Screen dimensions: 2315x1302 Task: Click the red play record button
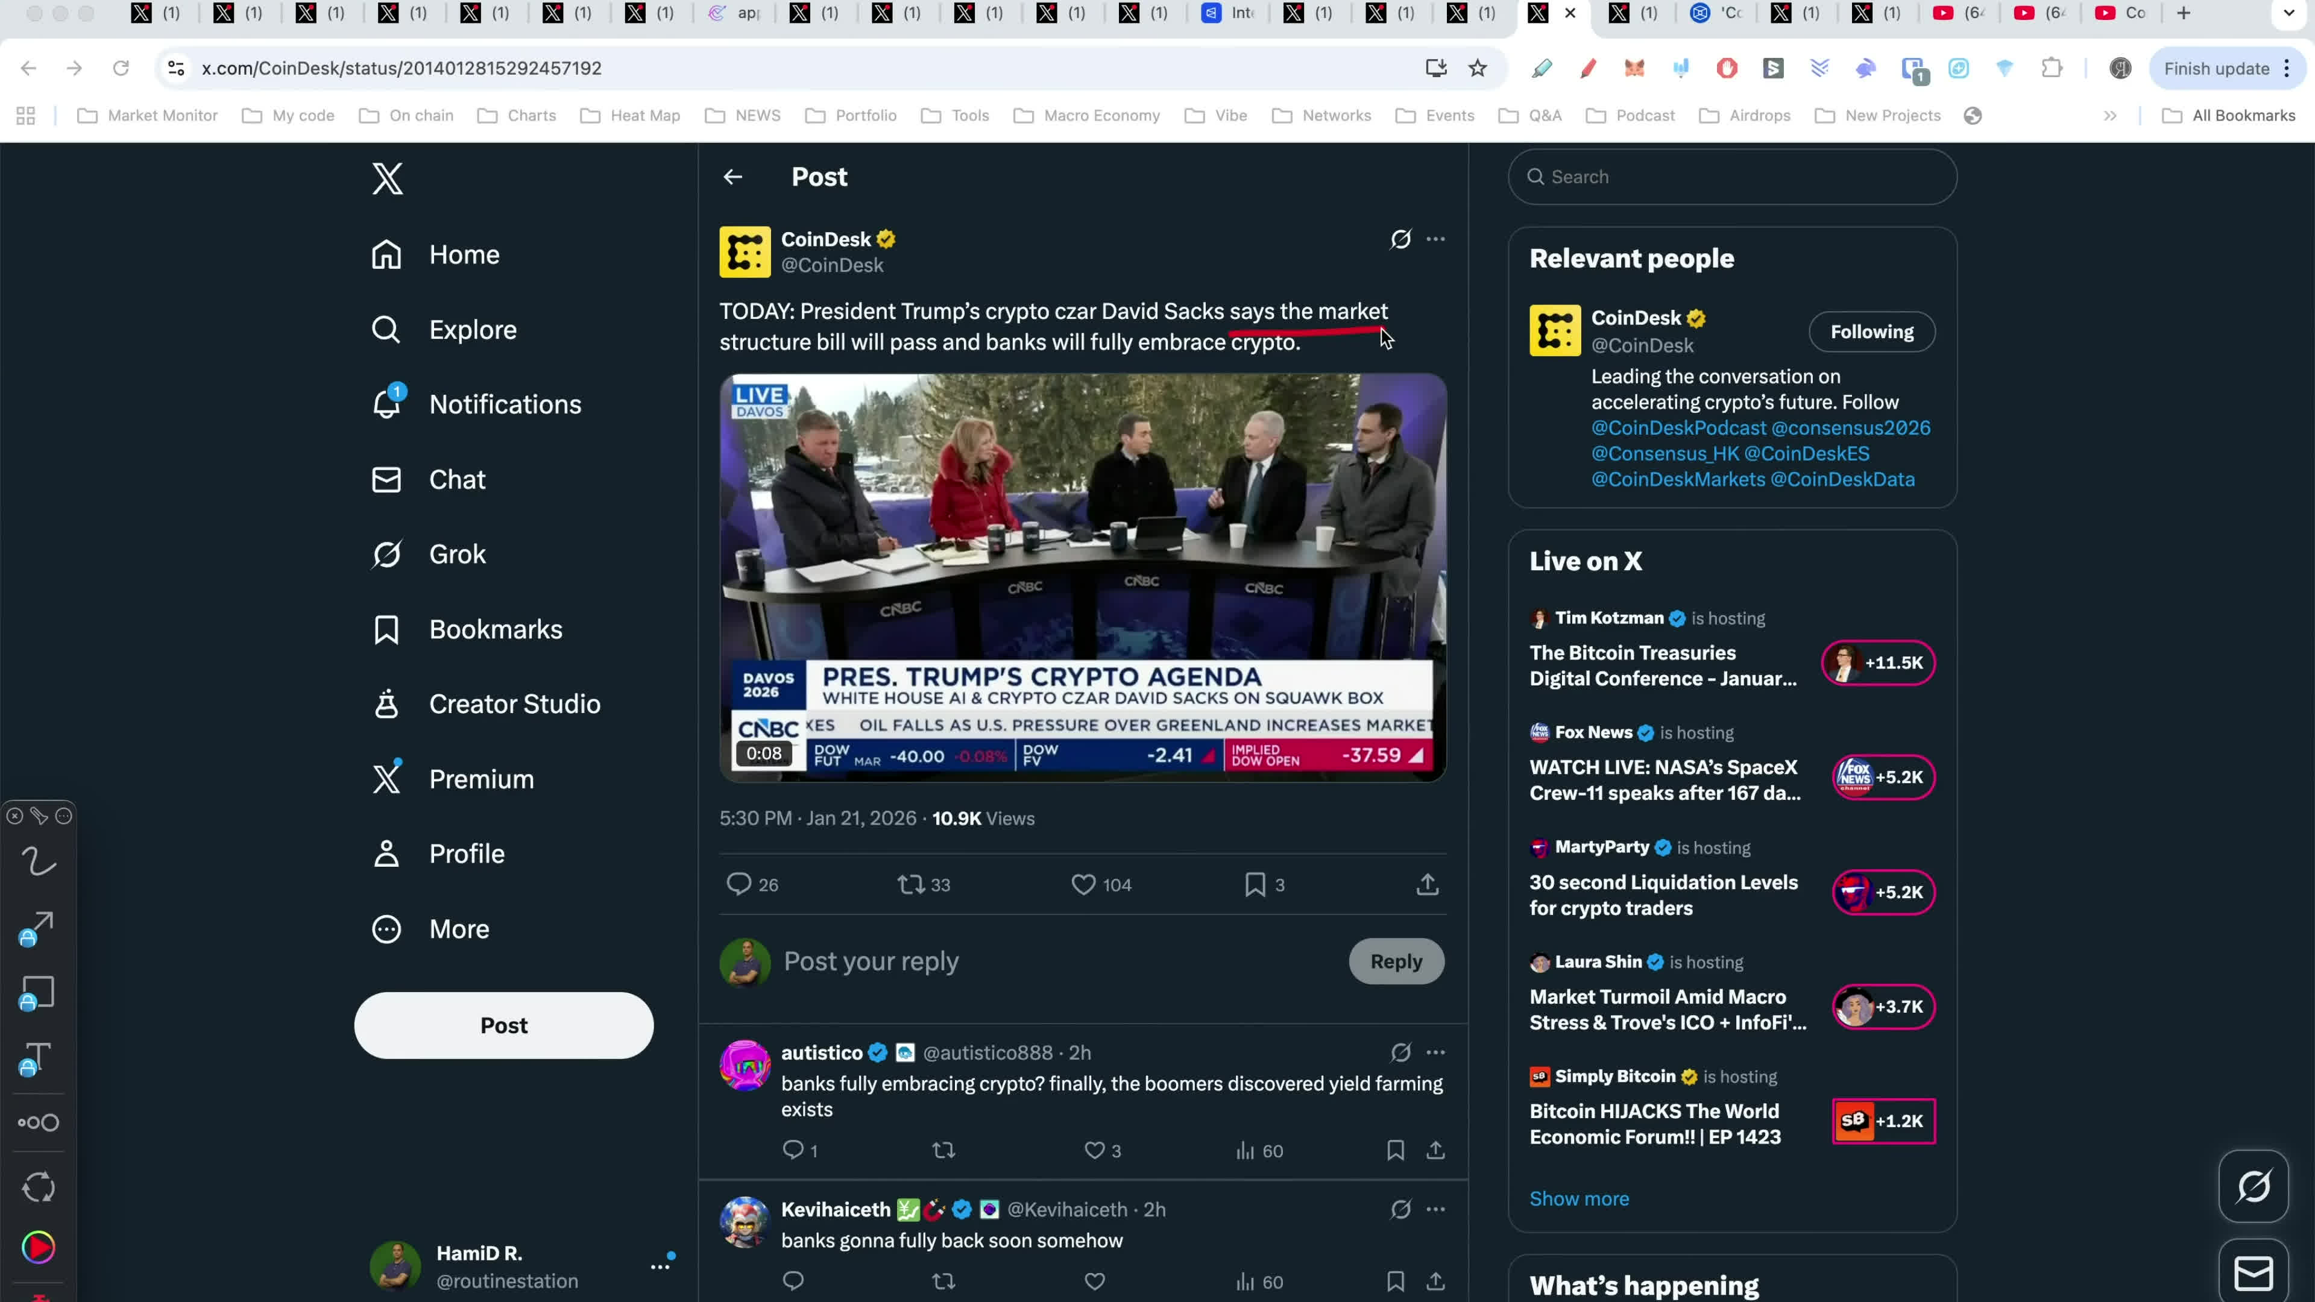(x=38, y=1248)
